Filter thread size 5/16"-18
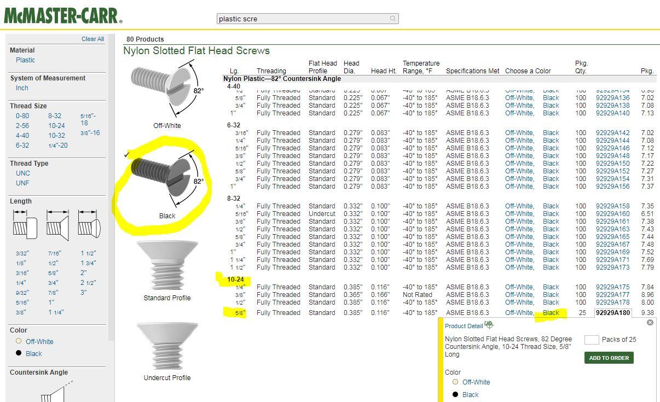This screenshot has width=660, height=402. [88, 119]
